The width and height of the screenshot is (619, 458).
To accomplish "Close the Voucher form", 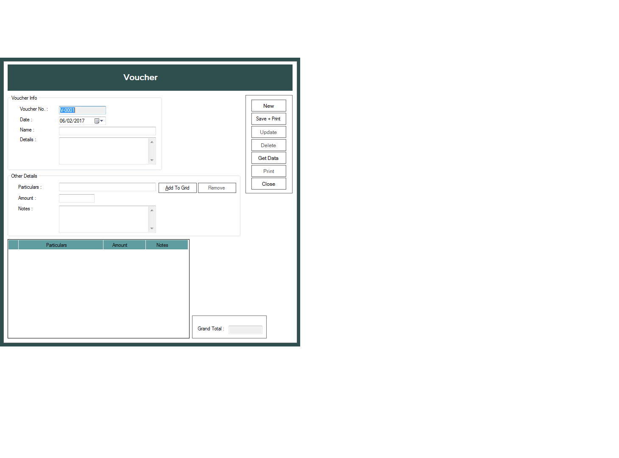I will click(x=268, y=184).
